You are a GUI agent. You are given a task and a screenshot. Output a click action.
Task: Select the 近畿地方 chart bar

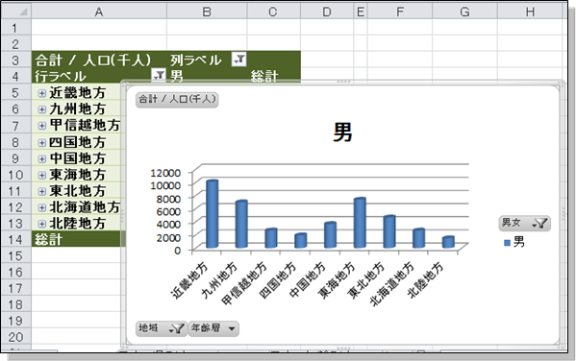(212, 214)
